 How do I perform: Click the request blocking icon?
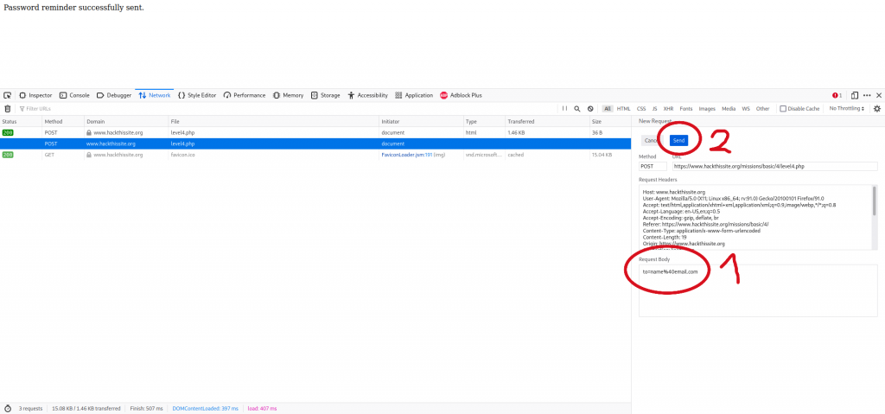coord(590,109)
